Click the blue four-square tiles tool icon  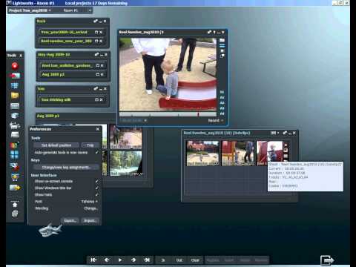pyautogui.click(x=15, y=155)
